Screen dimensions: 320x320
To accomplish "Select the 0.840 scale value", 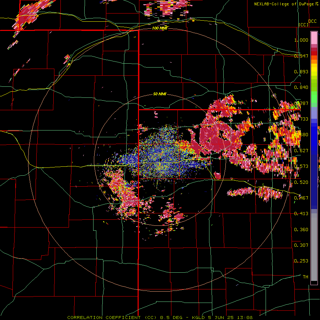I will [301, 87].
